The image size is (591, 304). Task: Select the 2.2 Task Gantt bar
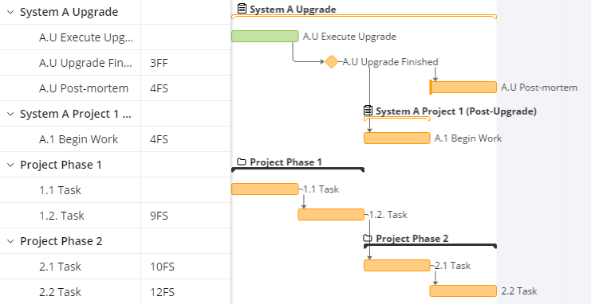463,290
